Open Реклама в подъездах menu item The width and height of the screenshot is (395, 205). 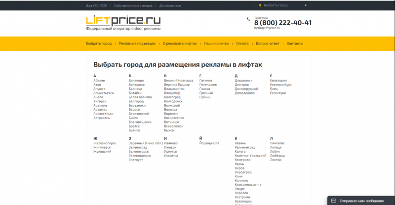pos(137,43)
